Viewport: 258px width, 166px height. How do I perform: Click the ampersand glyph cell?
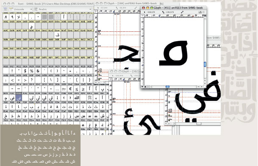[x=38, y=71]
